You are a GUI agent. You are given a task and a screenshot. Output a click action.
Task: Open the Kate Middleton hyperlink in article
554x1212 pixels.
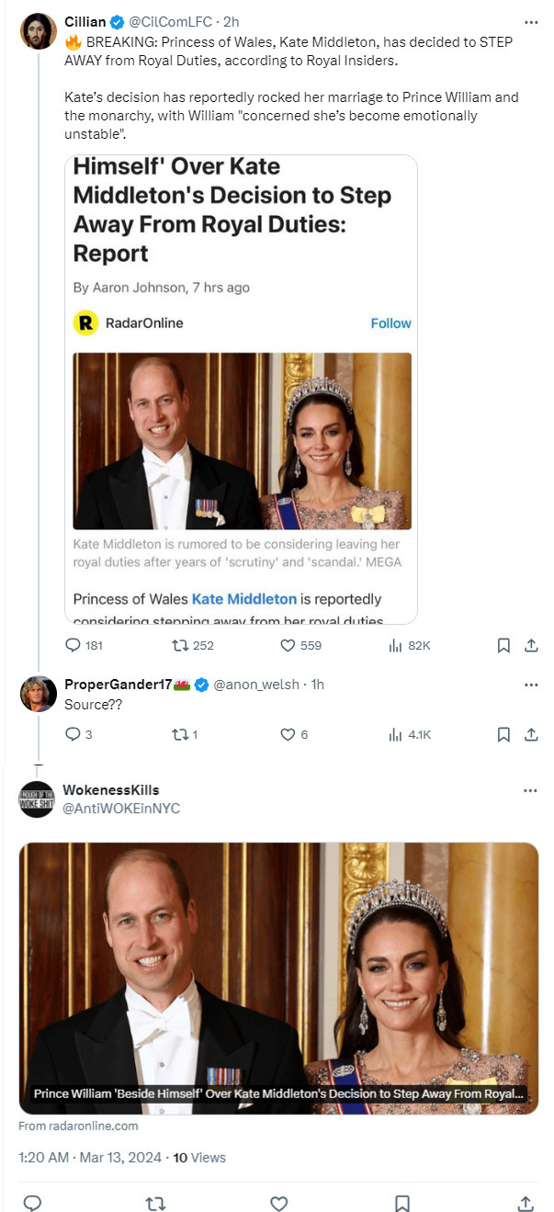pyautogui.click(x=243, y=599)
